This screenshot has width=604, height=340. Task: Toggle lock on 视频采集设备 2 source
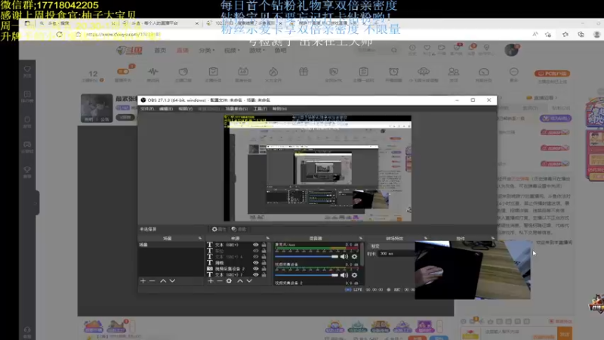coord(263,269)
